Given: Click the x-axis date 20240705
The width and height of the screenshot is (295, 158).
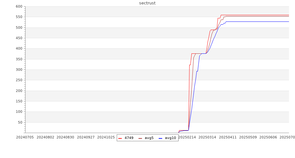Looking at the screenshot, I should tap(25, 137).
